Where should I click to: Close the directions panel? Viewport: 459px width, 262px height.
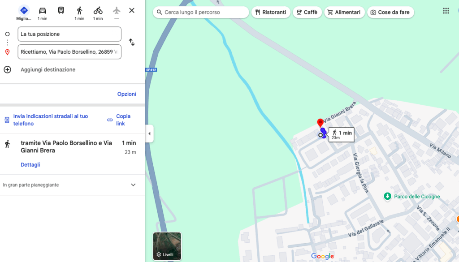tap(132, 11)
